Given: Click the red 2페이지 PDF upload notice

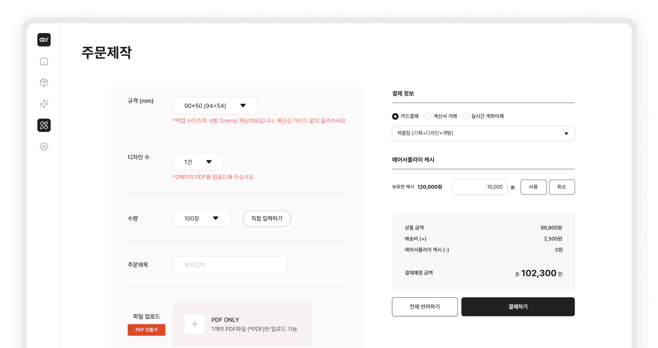Looking at the screenshot, I should (213, 177).
